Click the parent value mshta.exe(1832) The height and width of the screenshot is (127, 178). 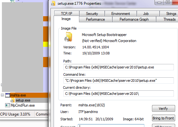(92, 105)
